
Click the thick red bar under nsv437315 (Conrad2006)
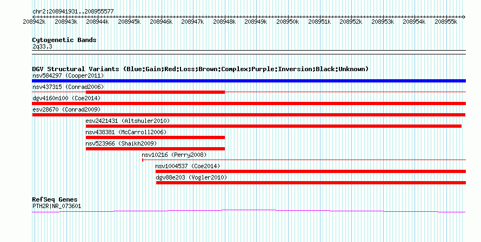[x=155, y=92]
